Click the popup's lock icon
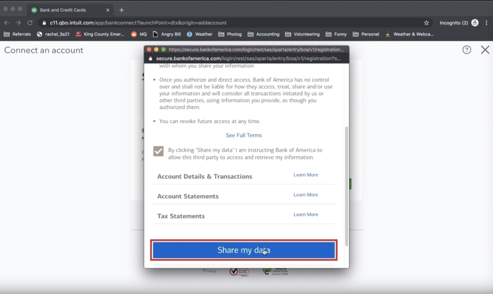The image size is (493, 294). coord(150,59)
